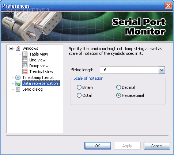Image resolution: width=174 pixels, height=155 pixels.
Task: Click the String length value field
Action: [x=129, y=70]
